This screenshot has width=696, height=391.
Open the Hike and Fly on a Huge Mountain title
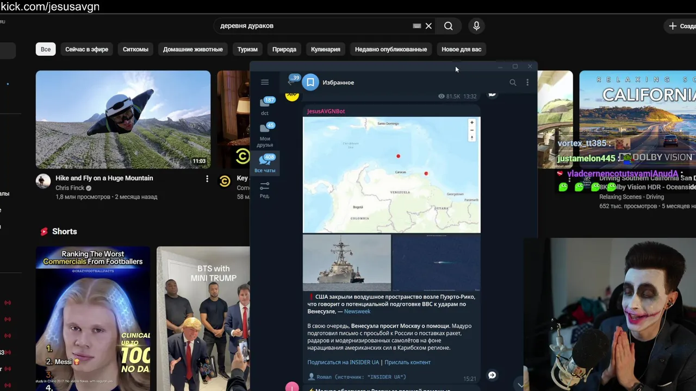pyautogui.click(x=104, y=178)
